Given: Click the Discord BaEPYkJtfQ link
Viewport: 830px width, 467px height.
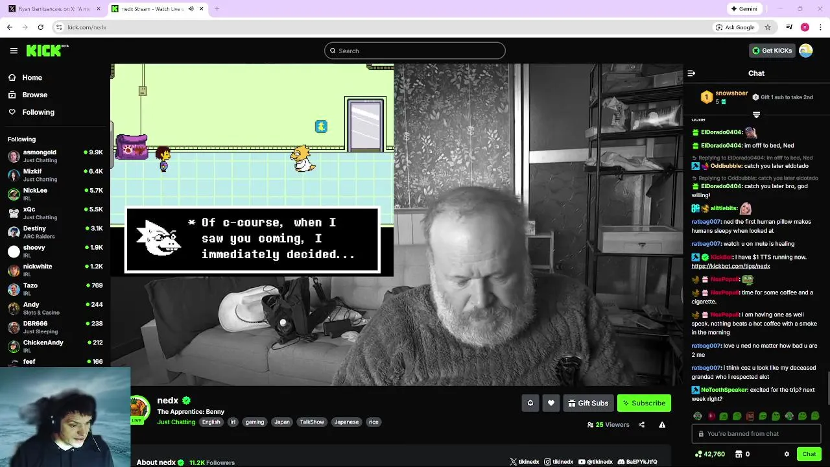Looking at the screenshot, I should tap(637, 462).
